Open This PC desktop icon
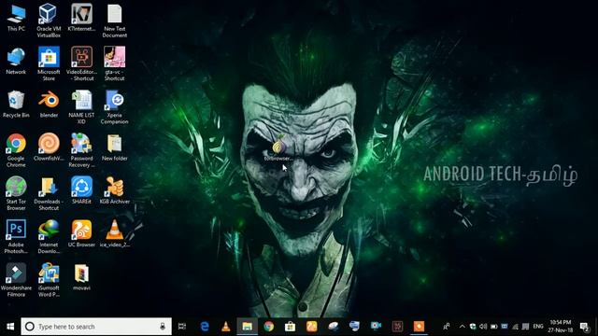The height and width of the screenshot is (336, 598). 16,18
